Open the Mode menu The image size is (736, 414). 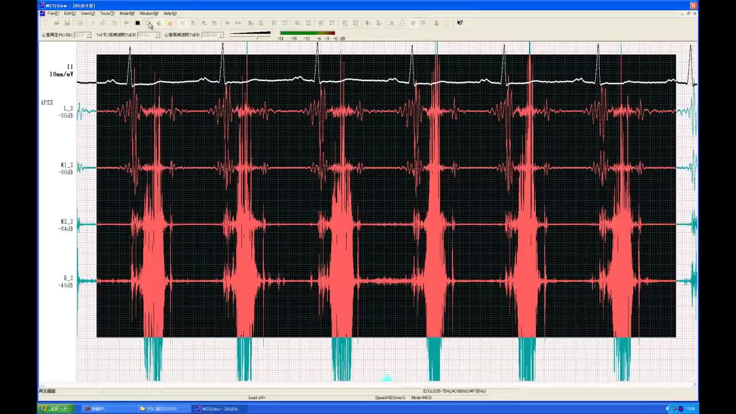click(126, 13)
